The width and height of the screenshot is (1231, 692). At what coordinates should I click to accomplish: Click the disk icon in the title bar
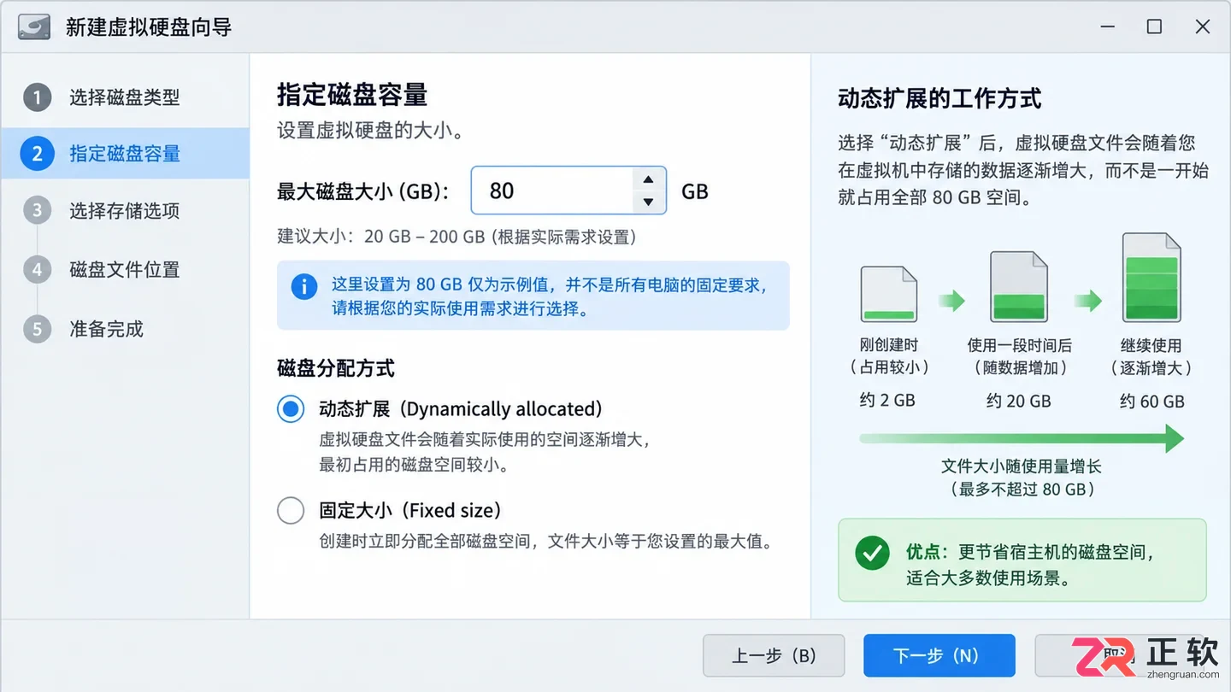34,26
